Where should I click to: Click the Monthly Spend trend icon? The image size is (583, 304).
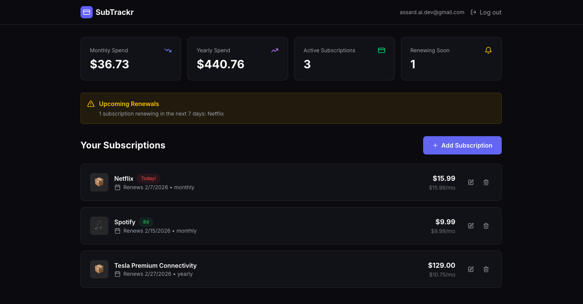pyautogui.click(x=168, y=50)
